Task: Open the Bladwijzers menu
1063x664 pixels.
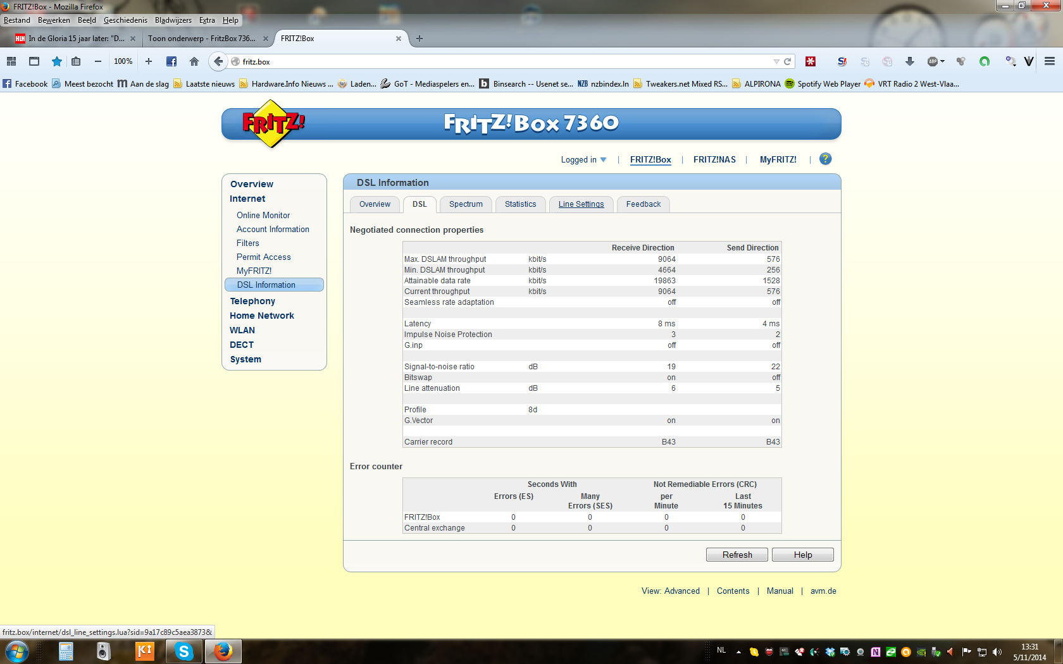Action: point(173,20)
